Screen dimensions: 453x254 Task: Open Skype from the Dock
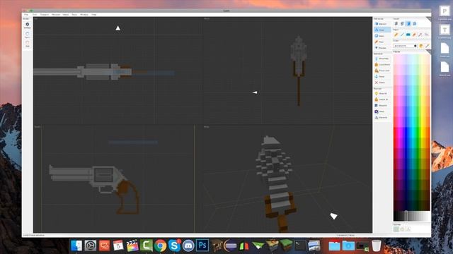tap(174, 246)
